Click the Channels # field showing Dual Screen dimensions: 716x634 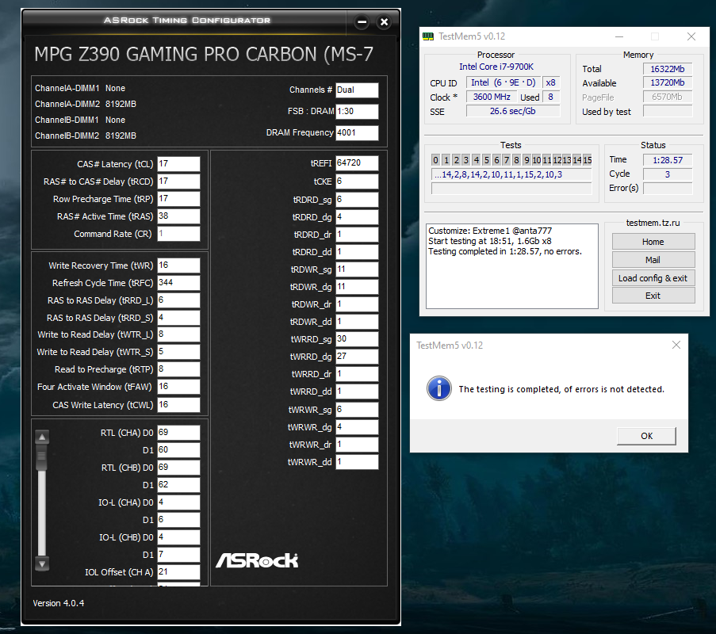coord(357,90)
